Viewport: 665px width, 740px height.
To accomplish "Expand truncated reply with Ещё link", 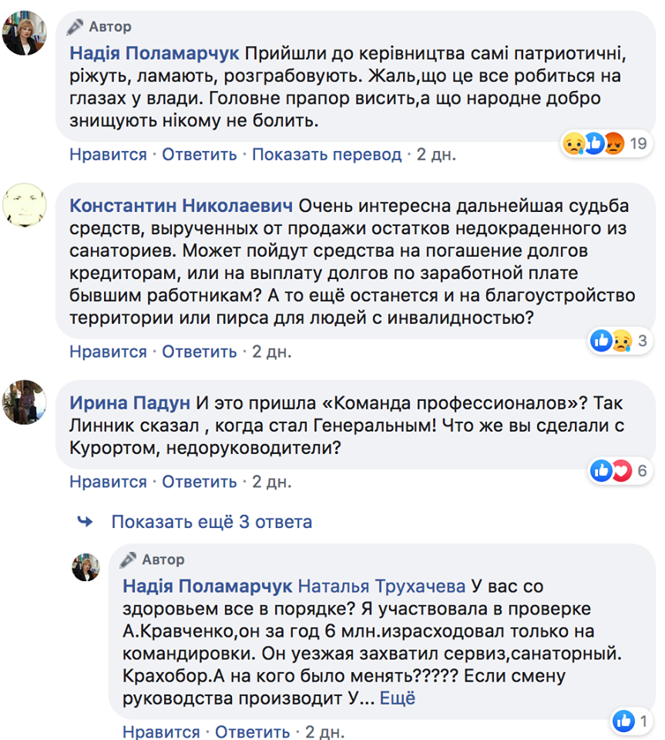I will 398,698.
